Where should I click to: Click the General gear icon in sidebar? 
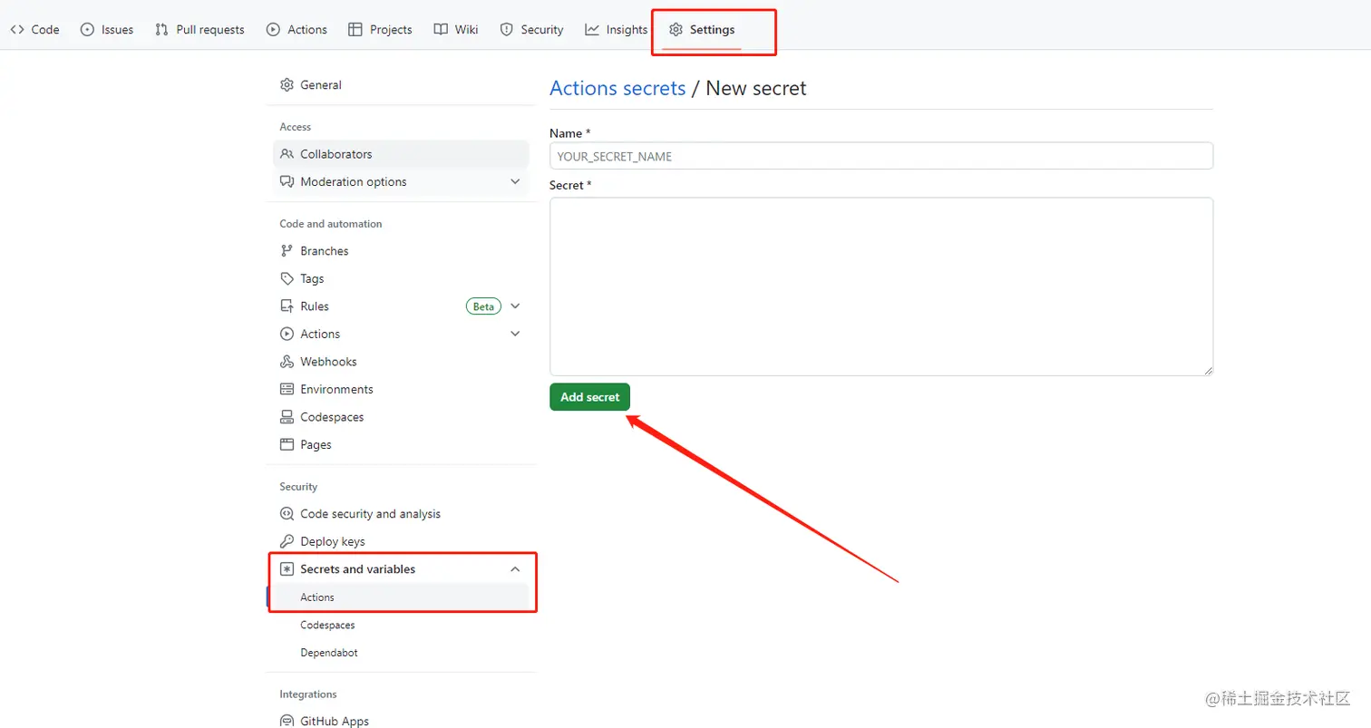pos(287,84)
